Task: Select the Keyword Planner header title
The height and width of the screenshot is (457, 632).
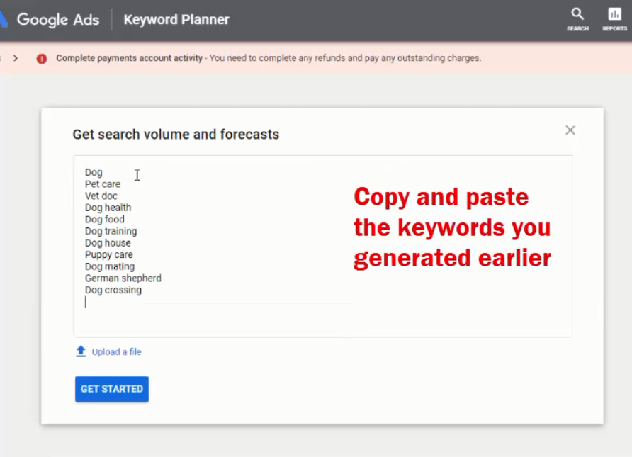Action: click(x=176, y=20)
